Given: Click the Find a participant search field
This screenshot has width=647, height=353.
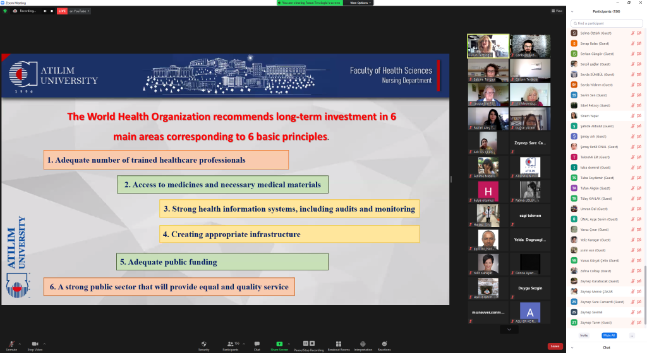Looking at the screenshot, I should pyautogui.click(x=606, y=23).
